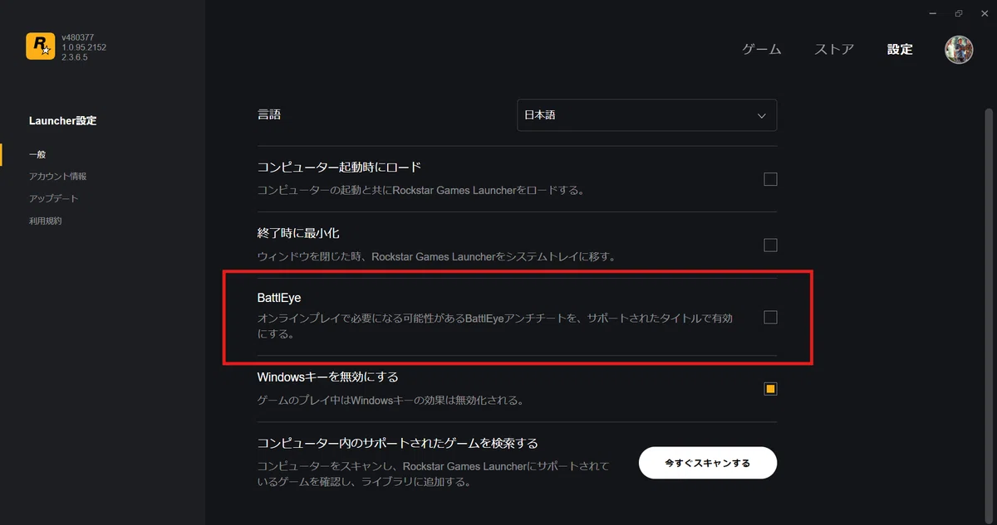Switch to the ゲーム tab

762,49
